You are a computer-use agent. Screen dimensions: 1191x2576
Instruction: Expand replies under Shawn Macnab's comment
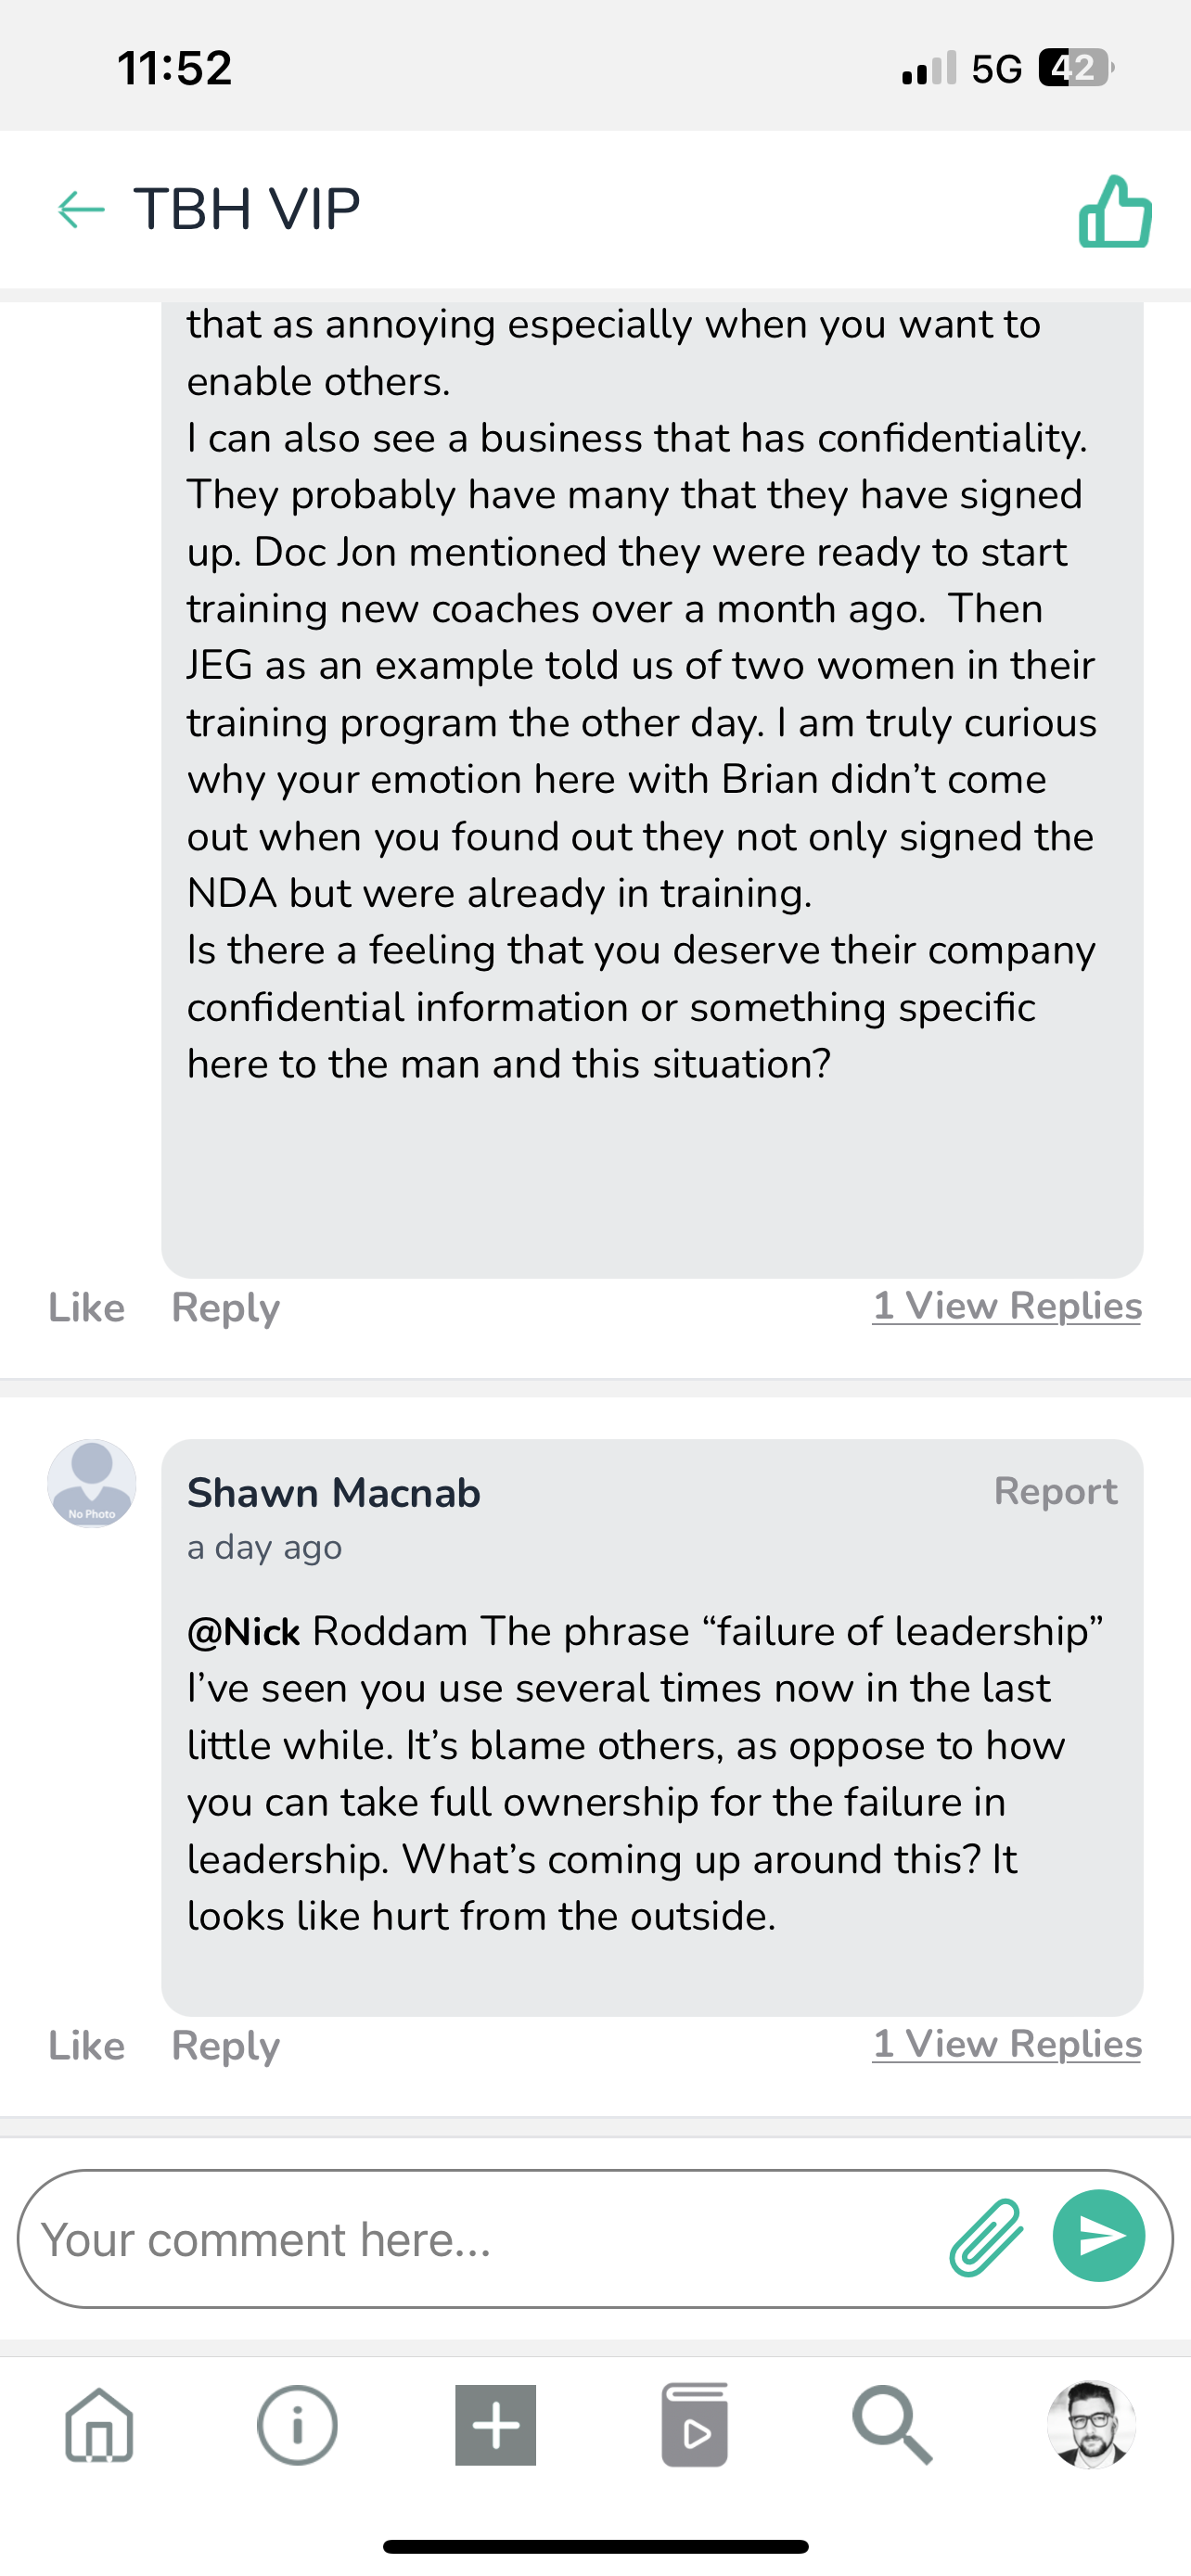click(1006, 2044)
